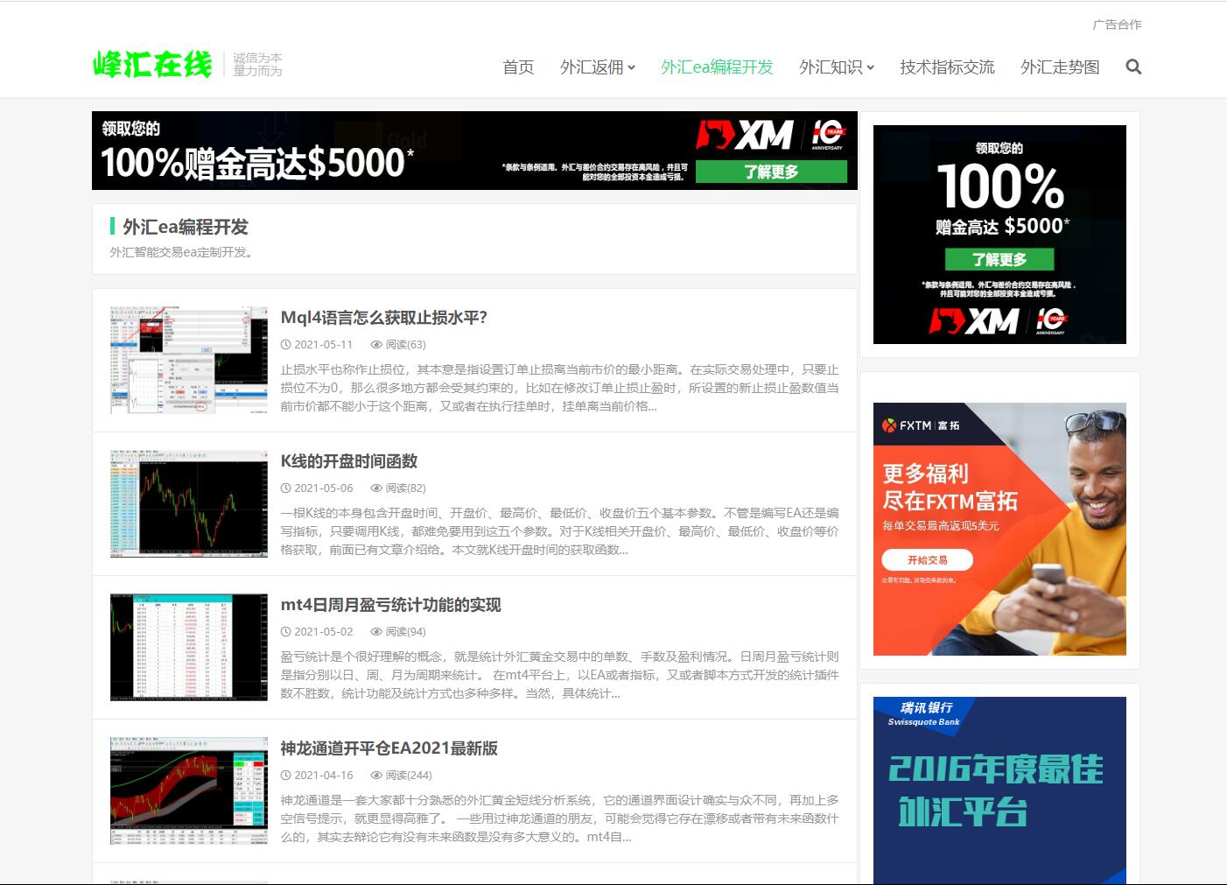Click the 外汇ea编程开发 section heading

(x=186, y=228)
